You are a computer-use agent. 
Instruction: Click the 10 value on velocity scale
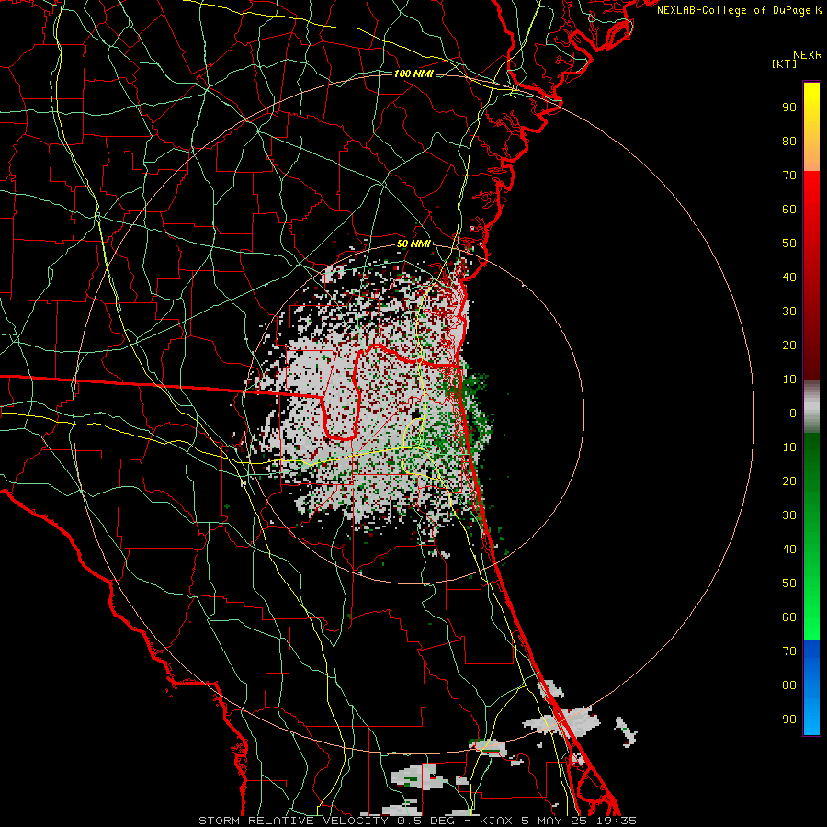[789, 380]
